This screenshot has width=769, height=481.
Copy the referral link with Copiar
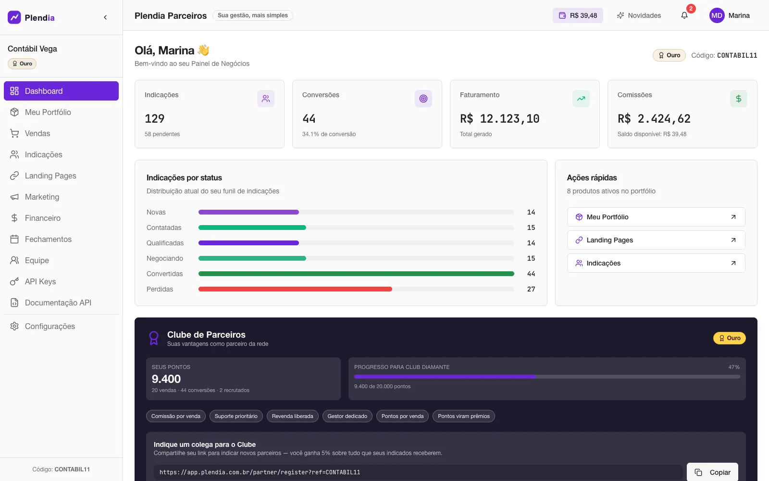point(712,472)
